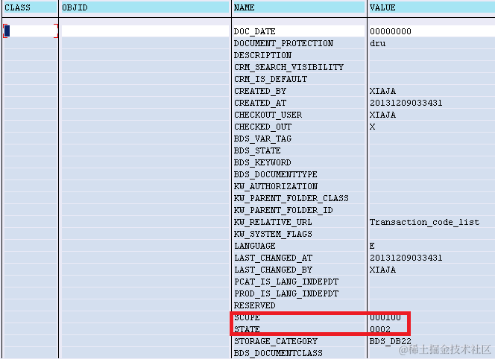Select the BDS_DOCUMENTCLASS name cell
The height and width of the screenshot is (359, 495).
coord(299,353)
